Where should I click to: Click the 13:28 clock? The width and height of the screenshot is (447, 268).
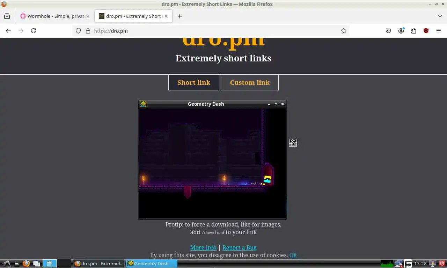coord(420,263)
